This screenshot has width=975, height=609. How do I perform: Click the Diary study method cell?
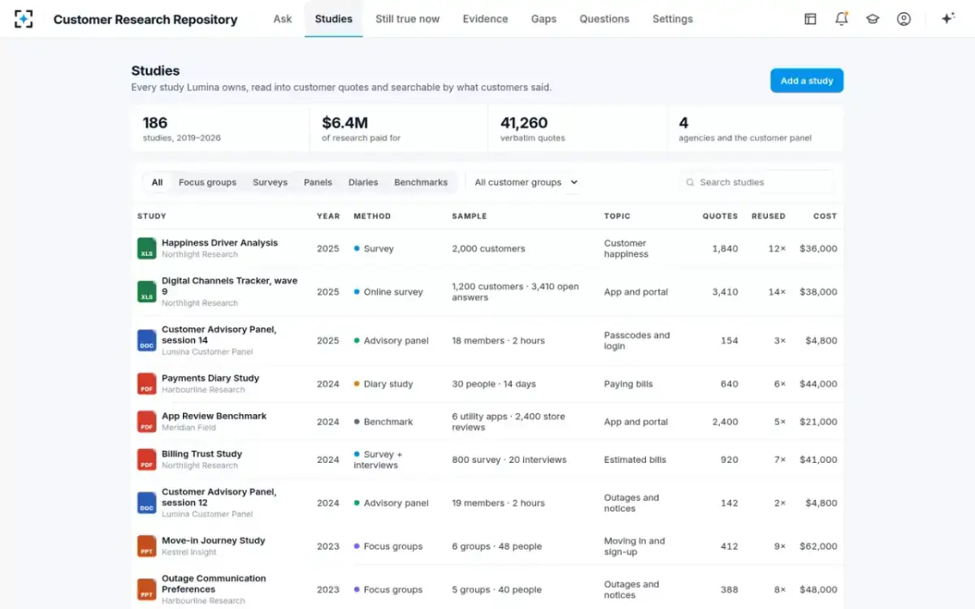coord(383,384)
